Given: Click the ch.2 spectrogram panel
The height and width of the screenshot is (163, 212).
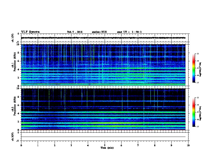Looking at the screenshot, I should coord(103,109).
